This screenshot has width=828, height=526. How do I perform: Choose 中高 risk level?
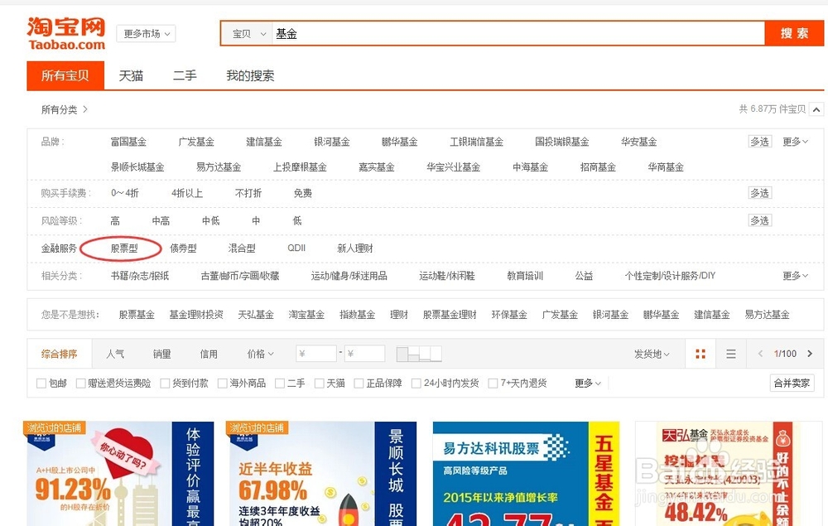point(161,220)
